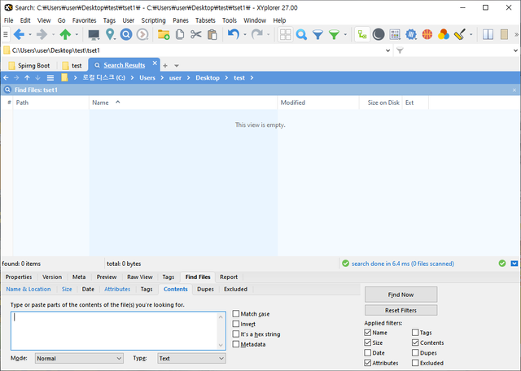Open the Scripting menu
Screen dimensions: 521x371
click(153, 20)
